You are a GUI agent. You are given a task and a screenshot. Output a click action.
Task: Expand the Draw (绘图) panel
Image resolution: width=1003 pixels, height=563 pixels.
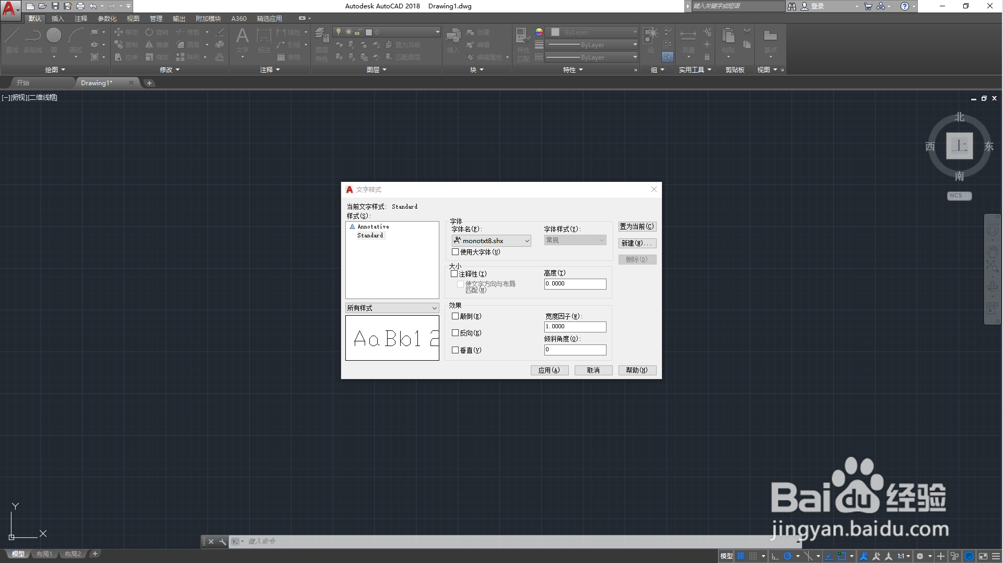pyautogui.click(x=55, y=70)
